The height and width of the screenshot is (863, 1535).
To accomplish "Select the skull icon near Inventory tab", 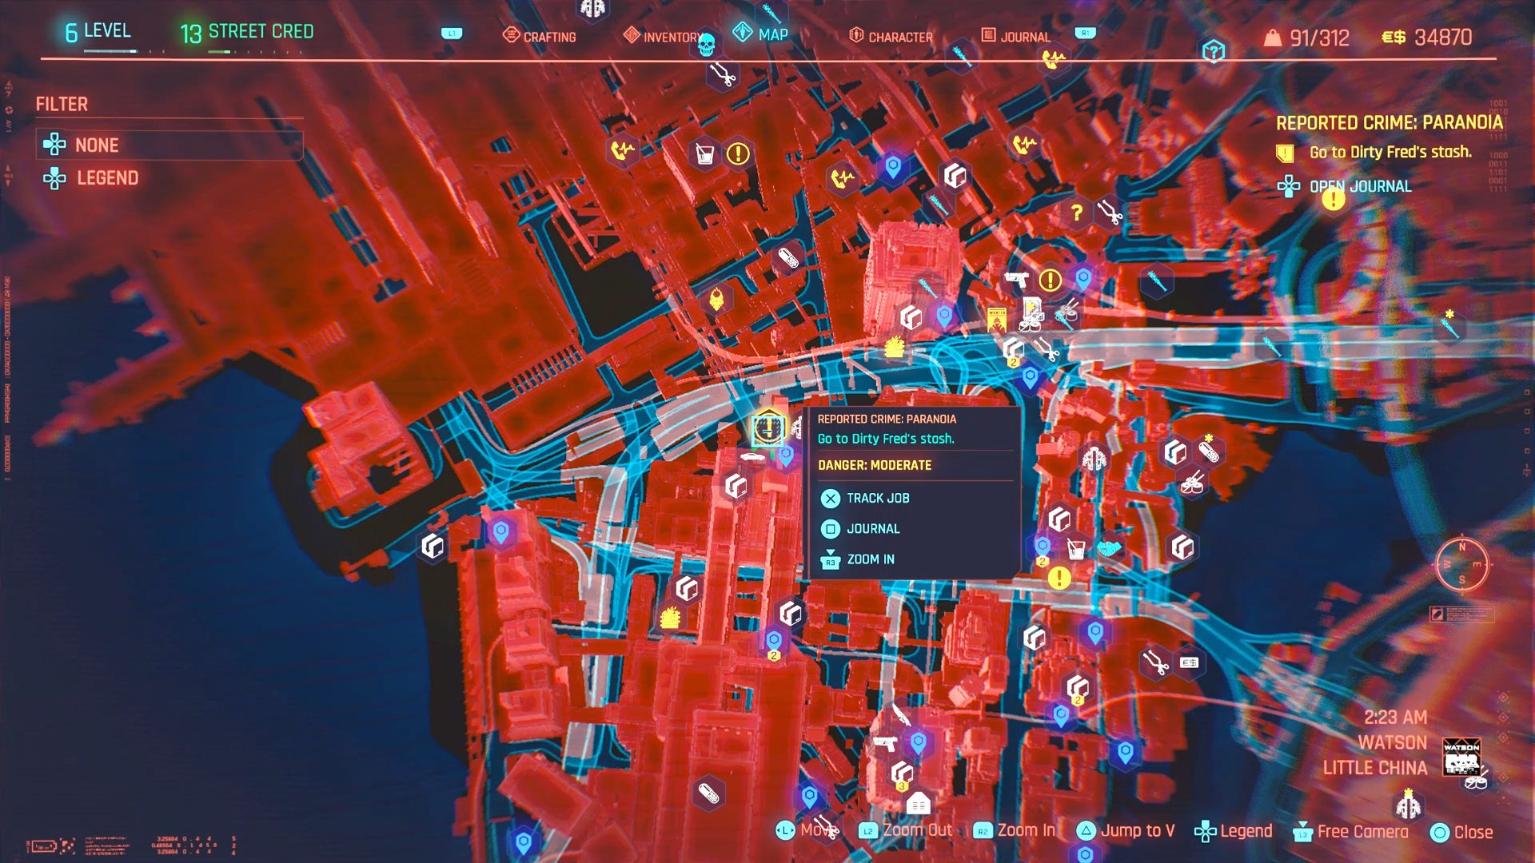I will [706, 45].
